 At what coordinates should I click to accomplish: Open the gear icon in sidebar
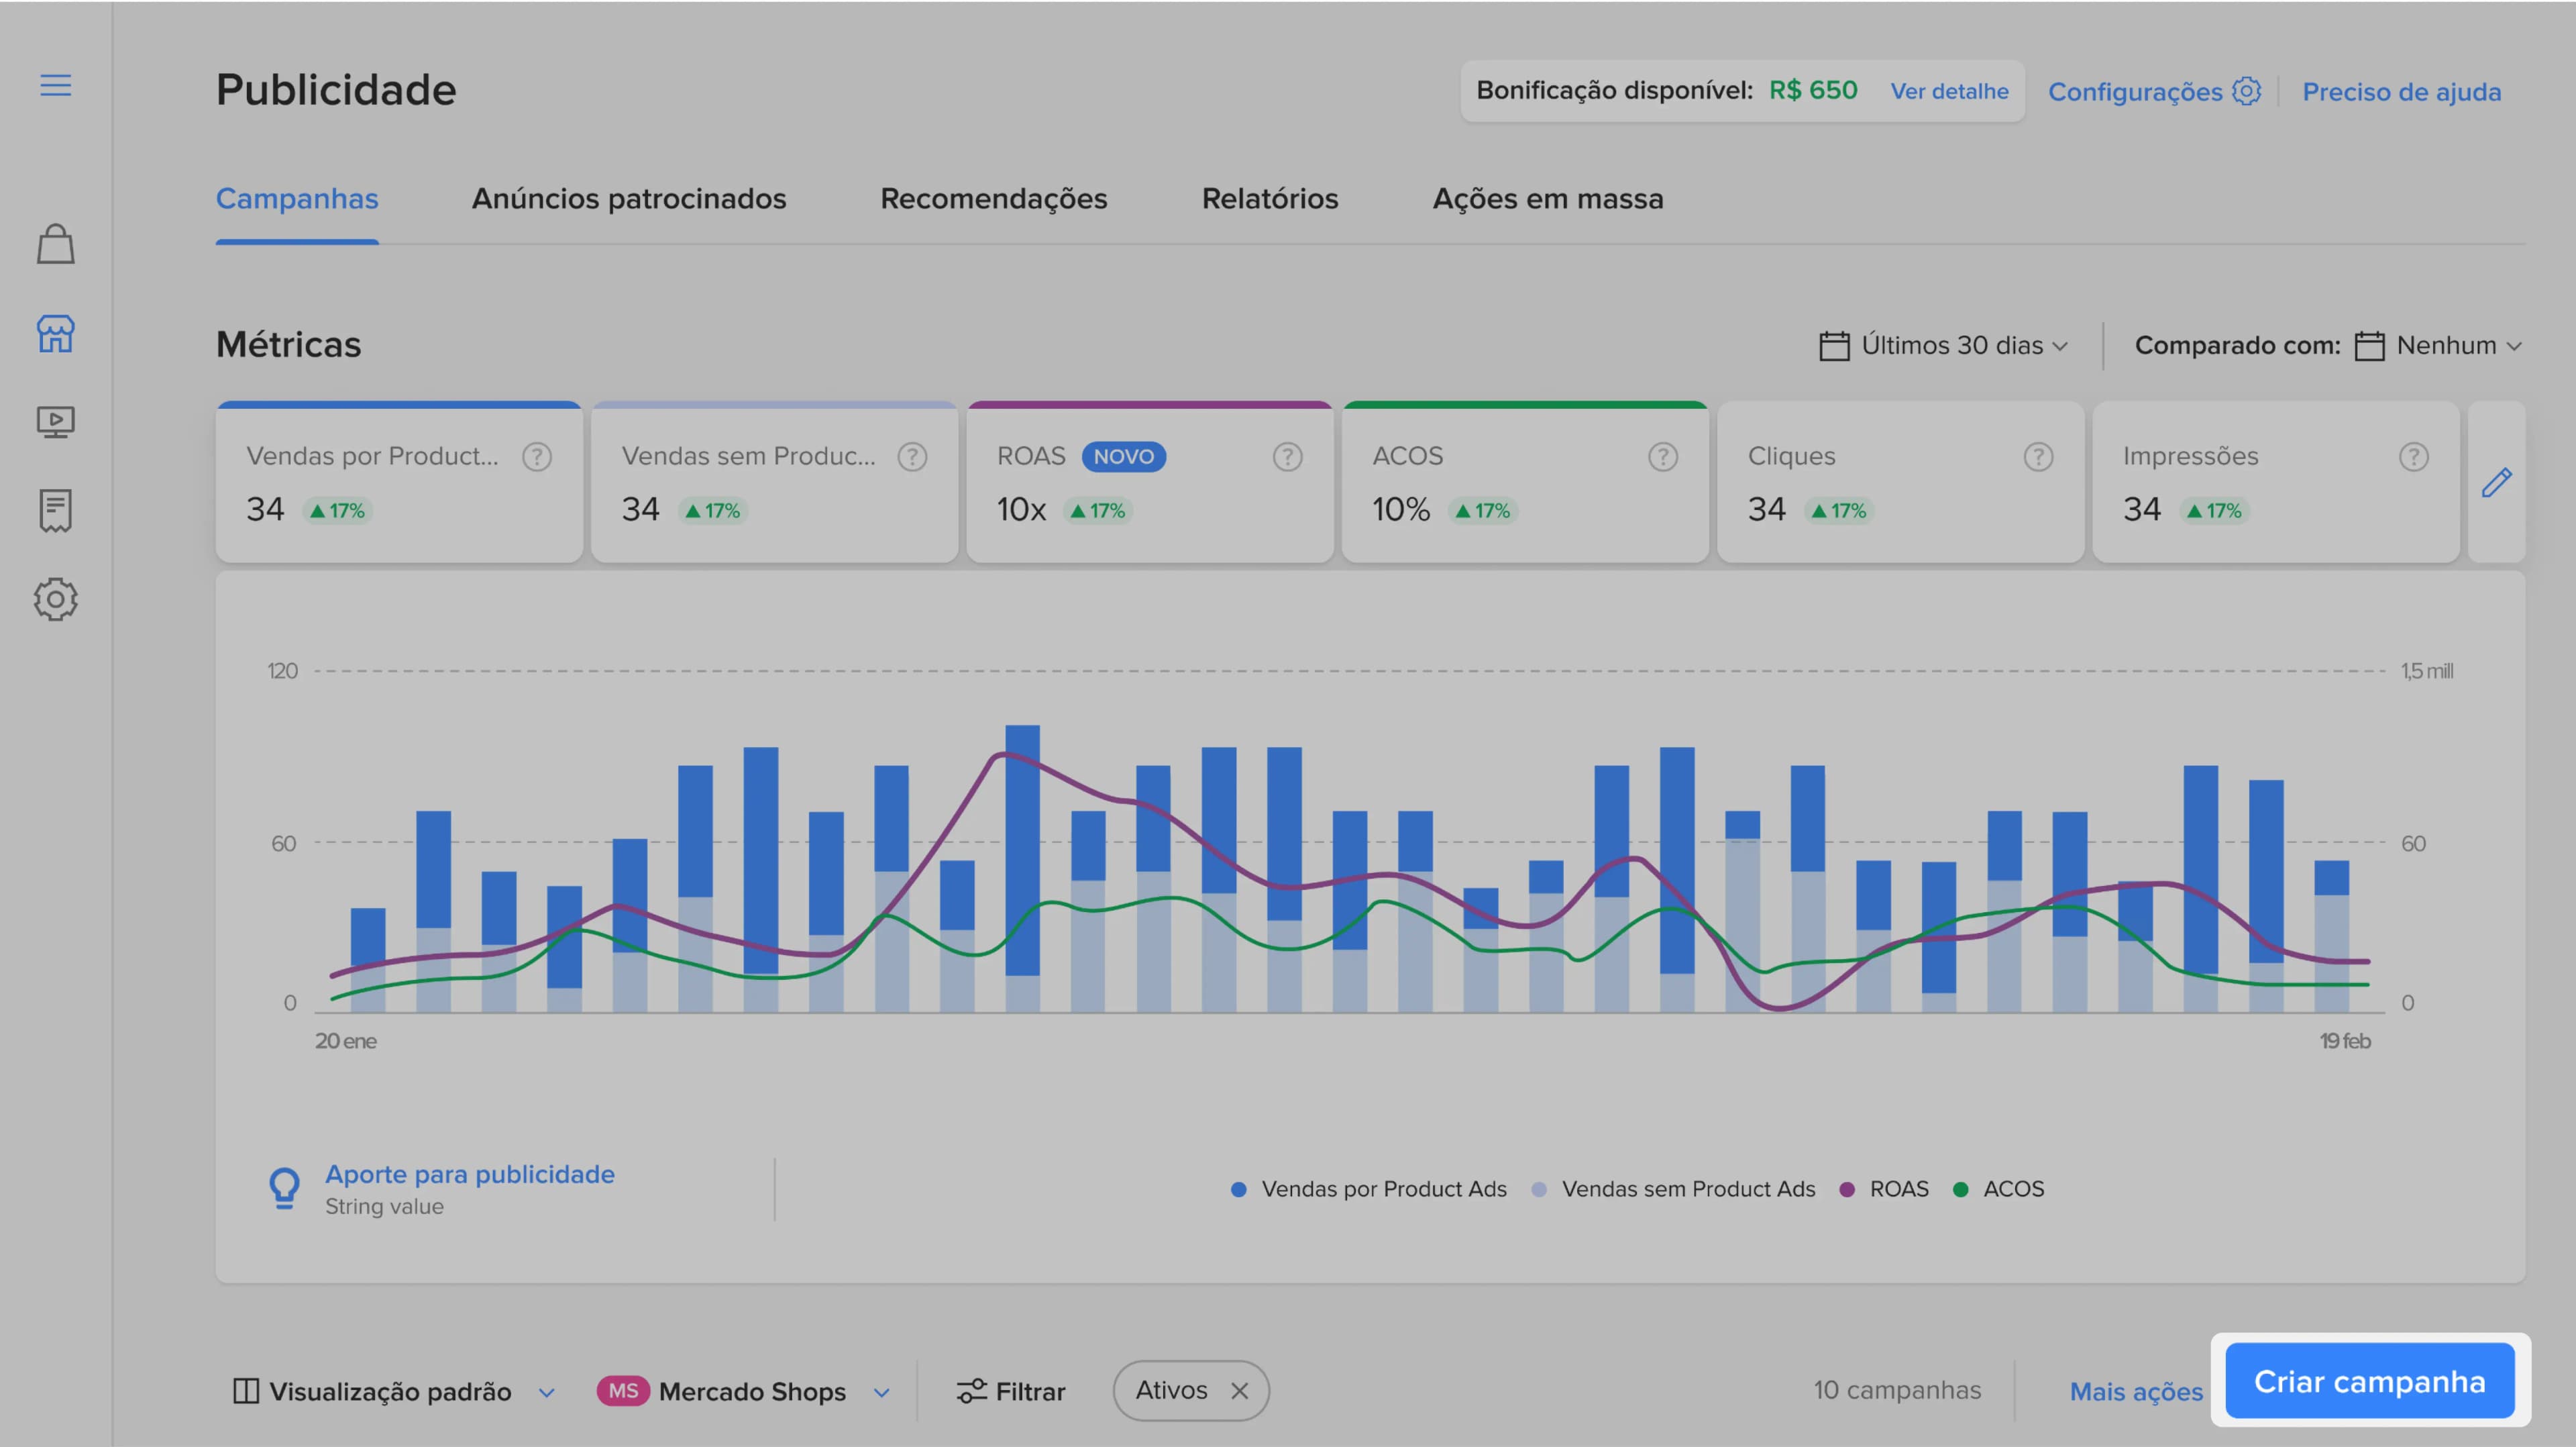[x=56, y=599]
